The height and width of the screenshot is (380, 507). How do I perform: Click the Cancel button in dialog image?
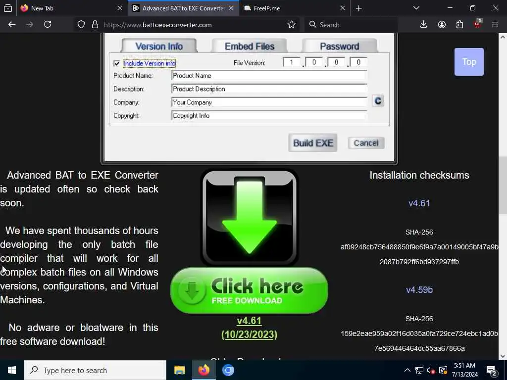[366, 143]
